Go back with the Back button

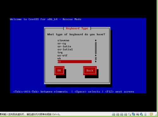90,71
